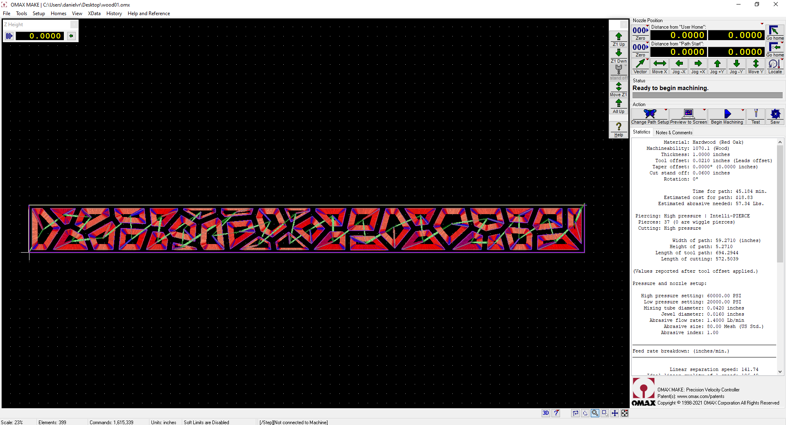Select the Zoom tool in the bottom toolbar
This screenshot has height=425, width=786.
[595, 414]
